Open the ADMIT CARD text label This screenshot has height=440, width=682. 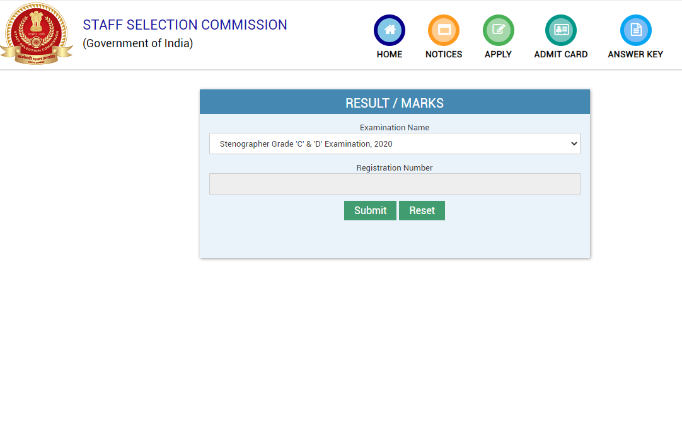coord(561,55)
